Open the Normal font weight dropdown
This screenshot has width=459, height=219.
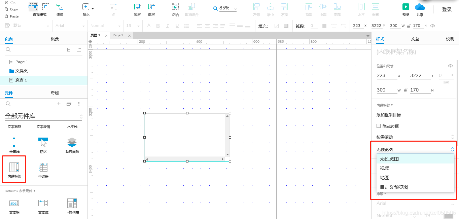(105, 26)
